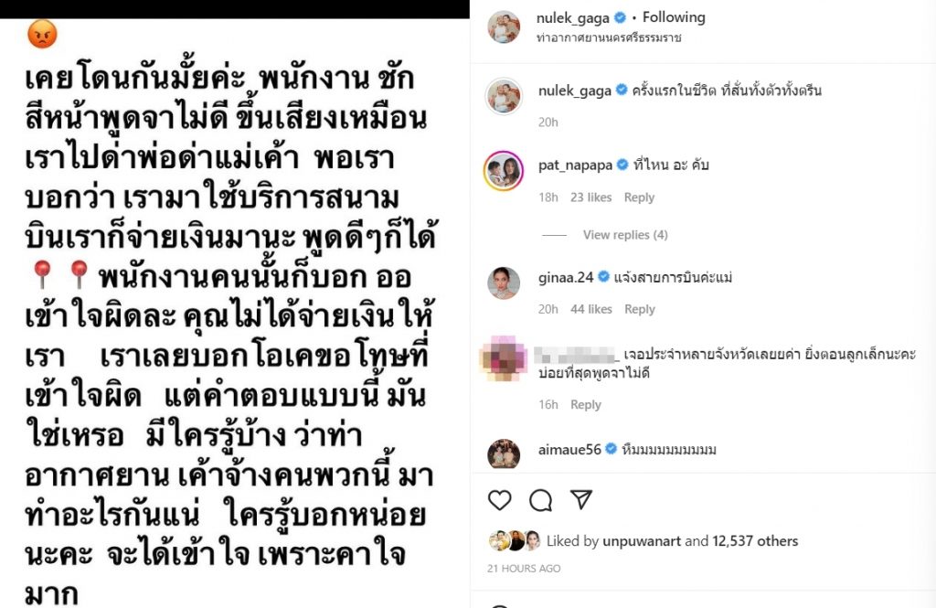The height and width of the screenshot is (608, 936).
Task: Open the ท่าอากาศยานนครศรีธรรมราช location link
Action: pyautogui.click(x=609, y=37)
